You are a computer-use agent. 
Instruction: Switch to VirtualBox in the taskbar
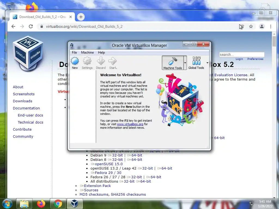coord(75,204)
